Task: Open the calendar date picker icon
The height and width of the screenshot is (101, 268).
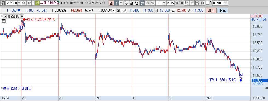Action: tap(226, 3)
